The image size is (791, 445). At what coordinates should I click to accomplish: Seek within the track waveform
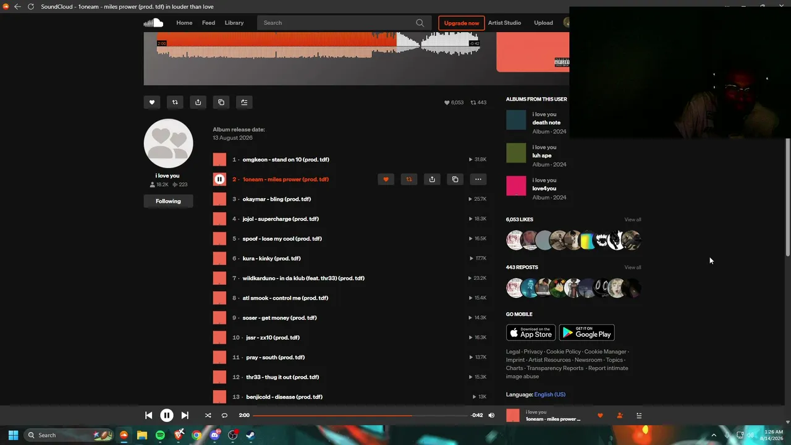(318, 45)
